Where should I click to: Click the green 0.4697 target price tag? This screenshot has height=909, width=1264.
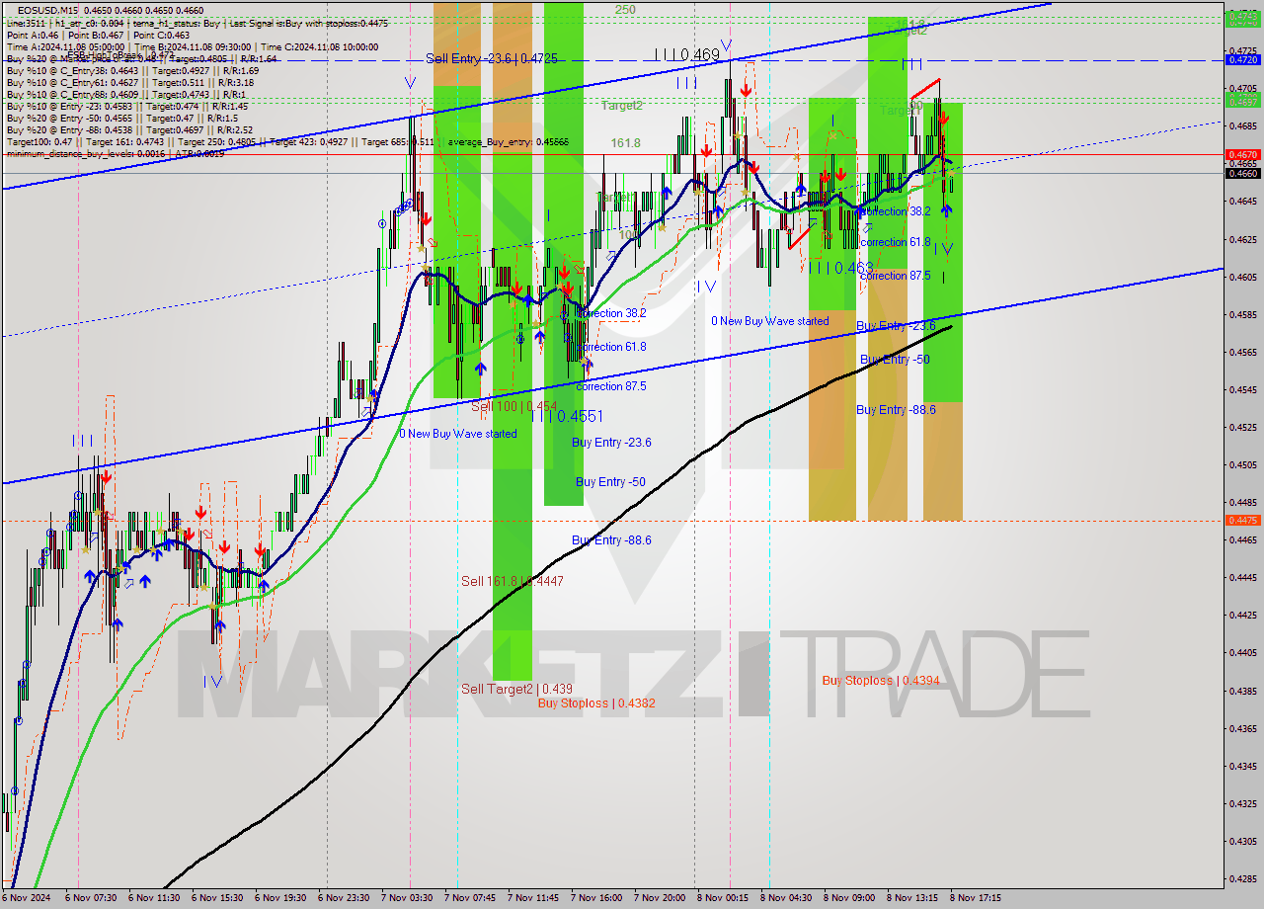pyautogui.click(x=1241, y=102)
